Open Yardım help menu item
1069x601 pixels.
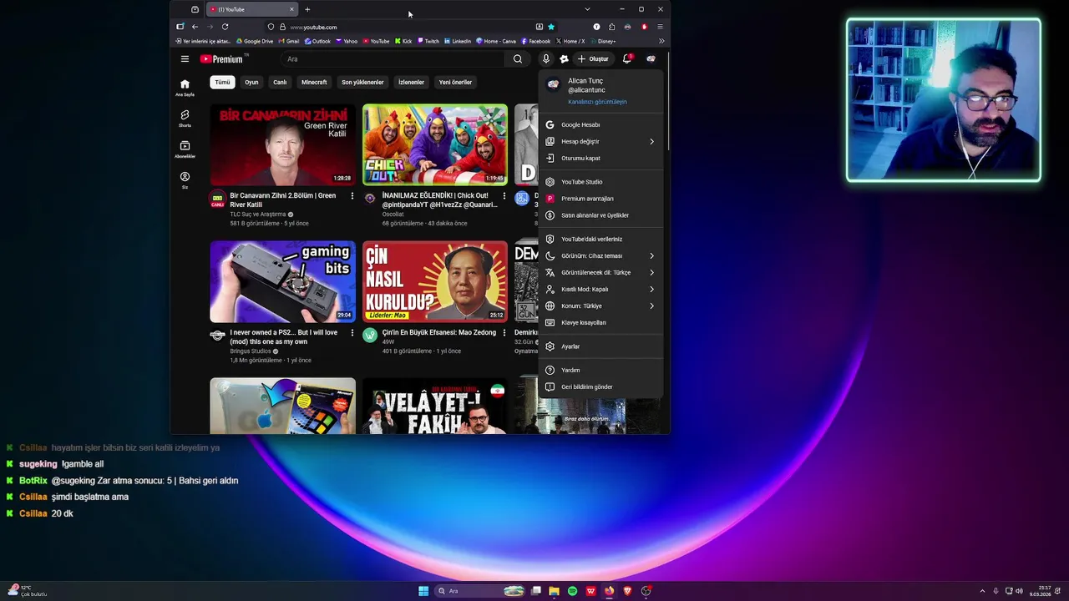pos(600,371)
